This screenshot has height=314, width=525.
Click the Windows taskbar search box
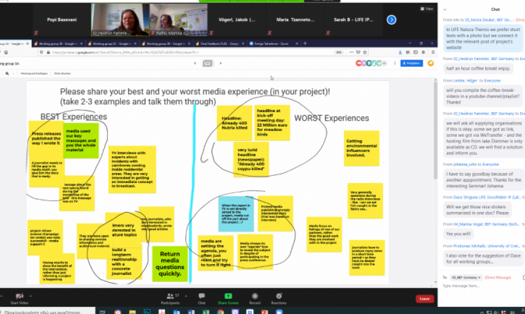point(48,312)
